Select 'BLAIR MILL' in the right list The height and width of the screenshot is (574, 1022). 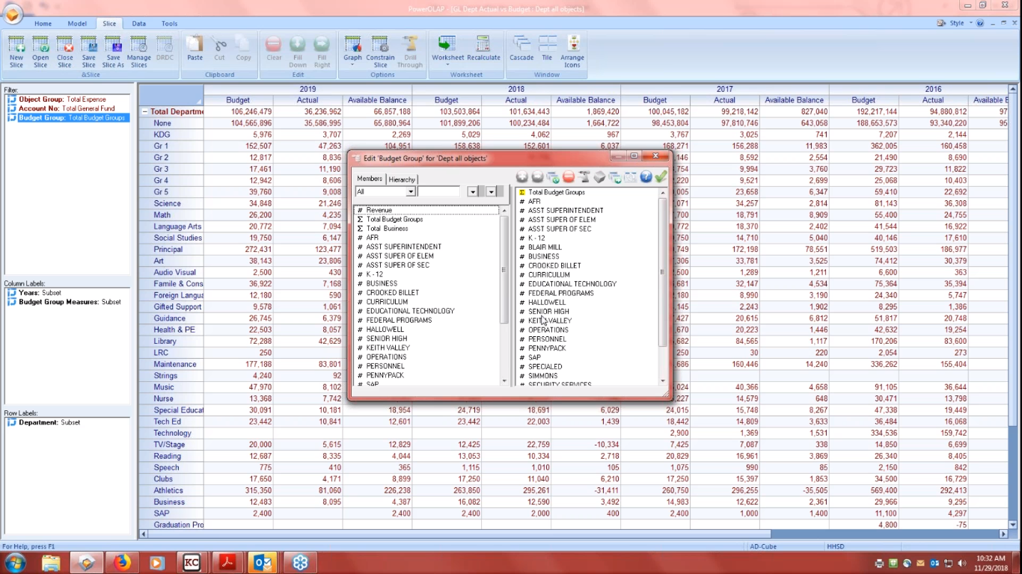click(x=545, y=247)
